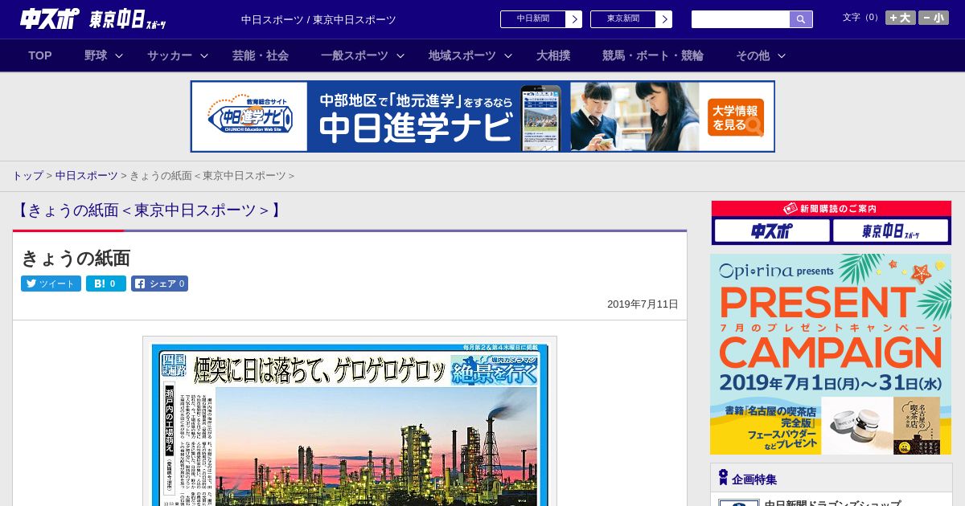Open サッカー navigation menu
The height and width of the screenshot is (506, 965).
tap(169, 55)
